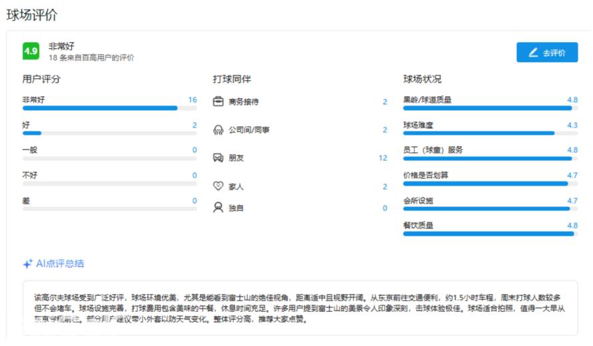The width and height of the screenshot is (593, 346).
Task: Click the 球场难度 score bar
Action: [490, 133]
